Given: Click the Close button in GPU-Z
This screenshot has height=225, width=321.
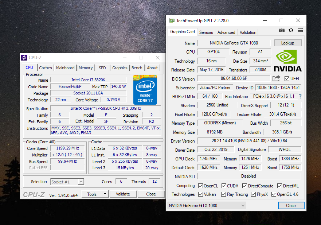Looking at the screenshot, I should pos(291,206).
